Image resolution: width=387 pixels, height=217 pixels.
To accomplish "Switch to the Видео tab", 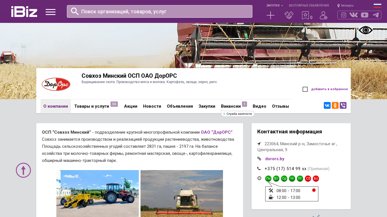I will click(260, 106).
